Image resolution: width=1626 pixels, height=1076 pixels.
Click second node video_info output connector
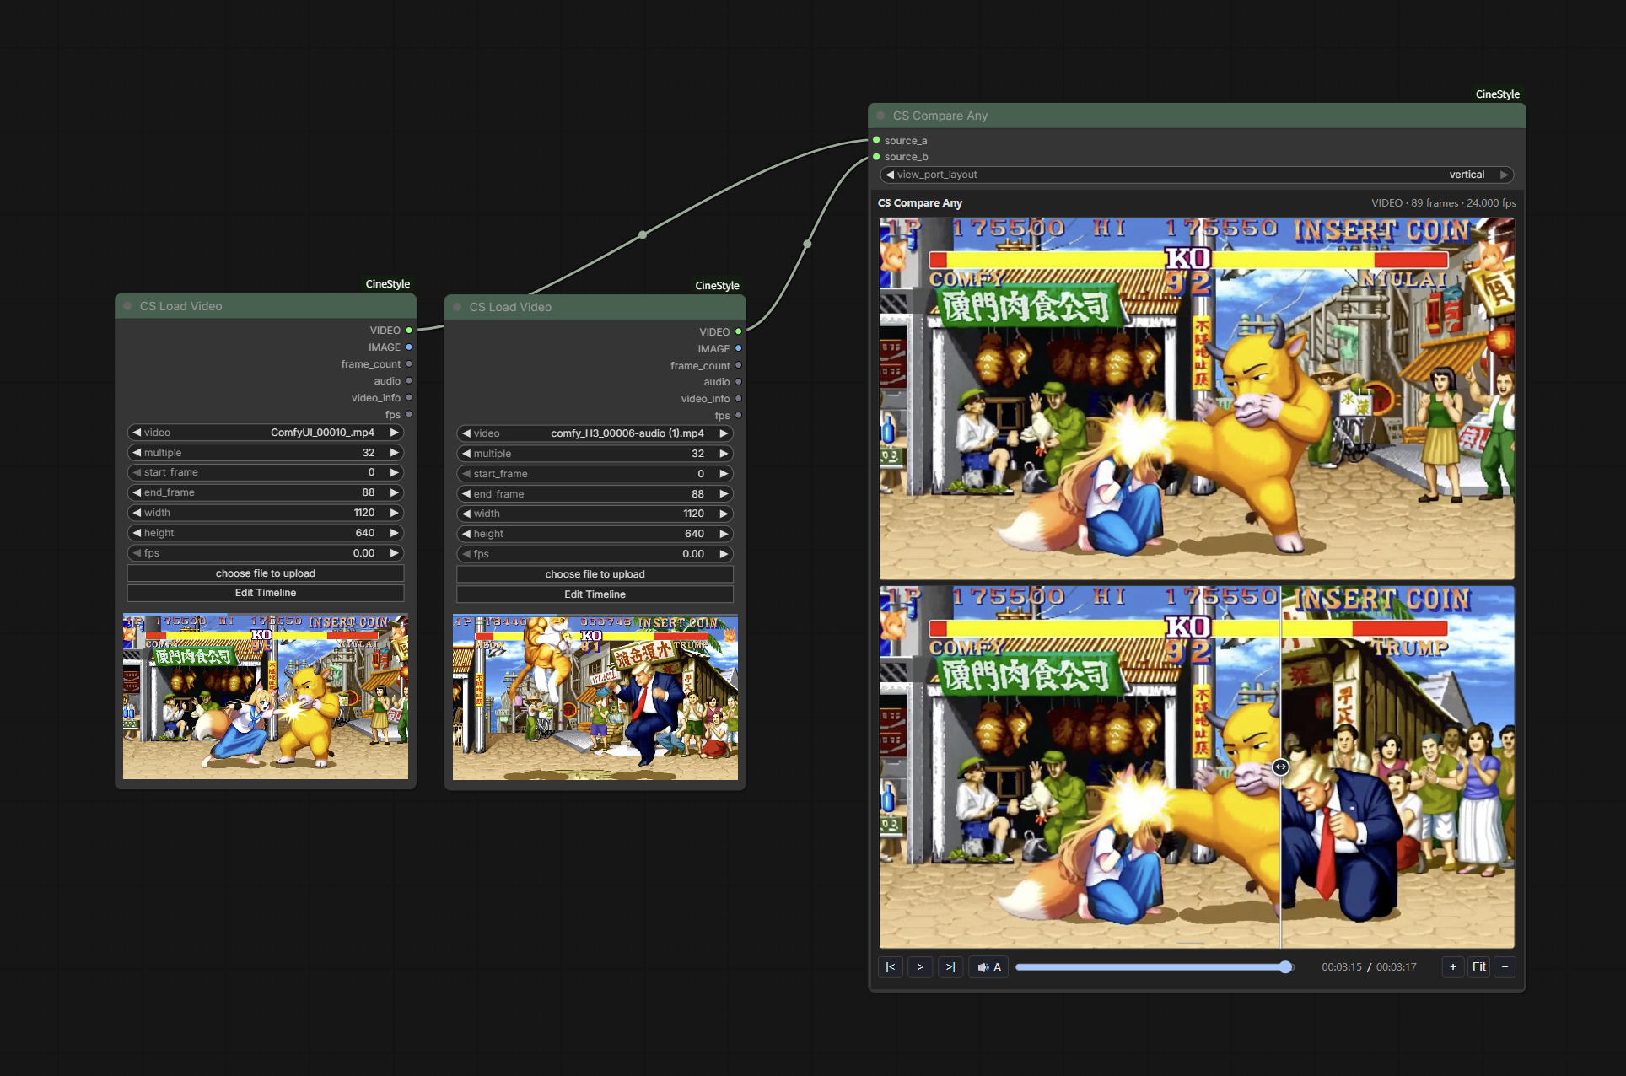coord(739,399)
